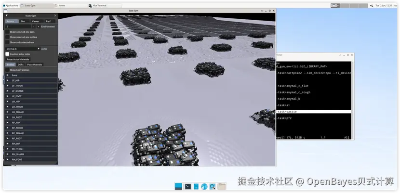Click the Reset Actor Materials button
This screenshot has width=400, height=193.
coord(18,59)
